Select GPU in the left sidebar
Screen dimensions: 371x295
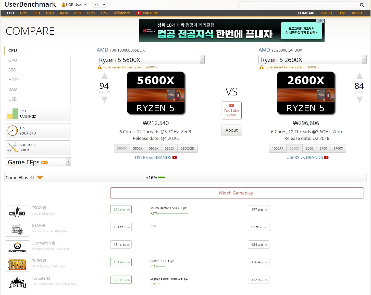(x=13, y=60)
